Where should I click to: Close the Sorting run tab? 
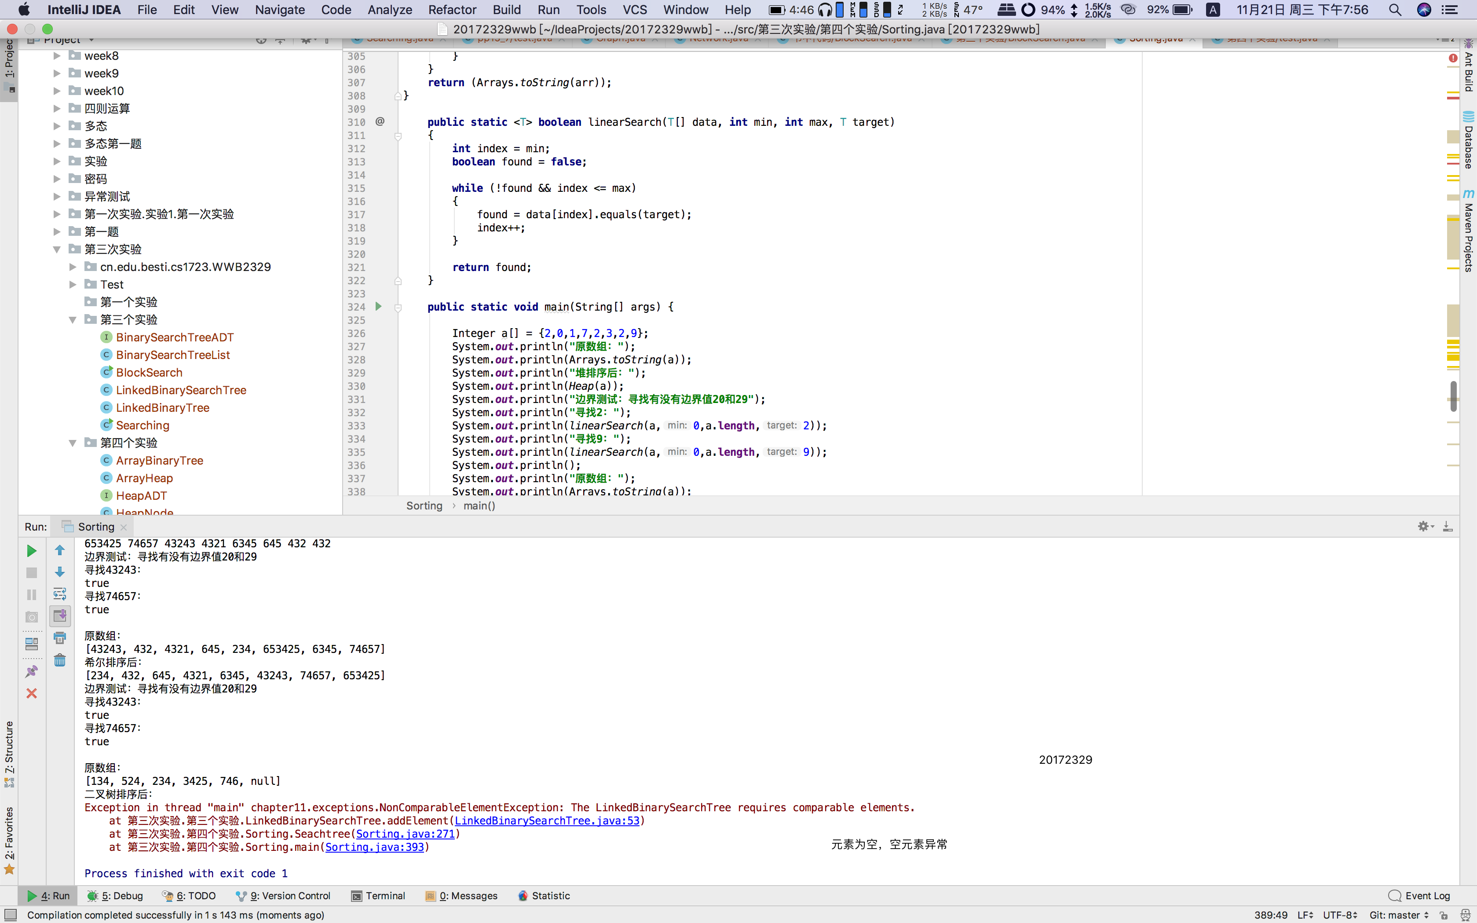tap(124, 527)
